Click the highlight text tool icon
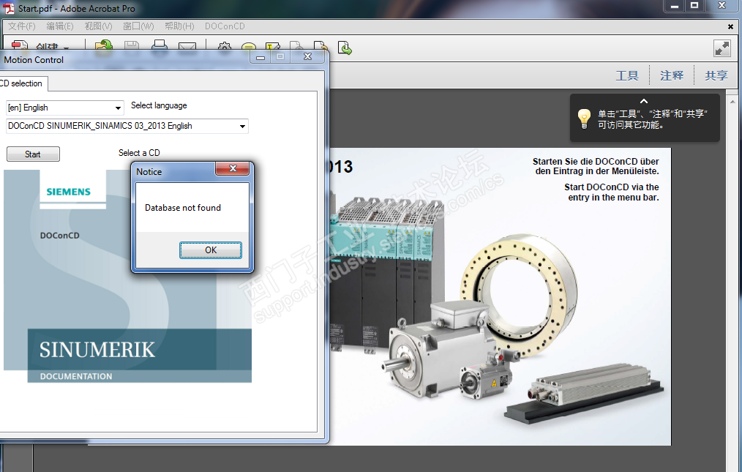The height and width of the screenshot is (472, 742). point(272,46)
